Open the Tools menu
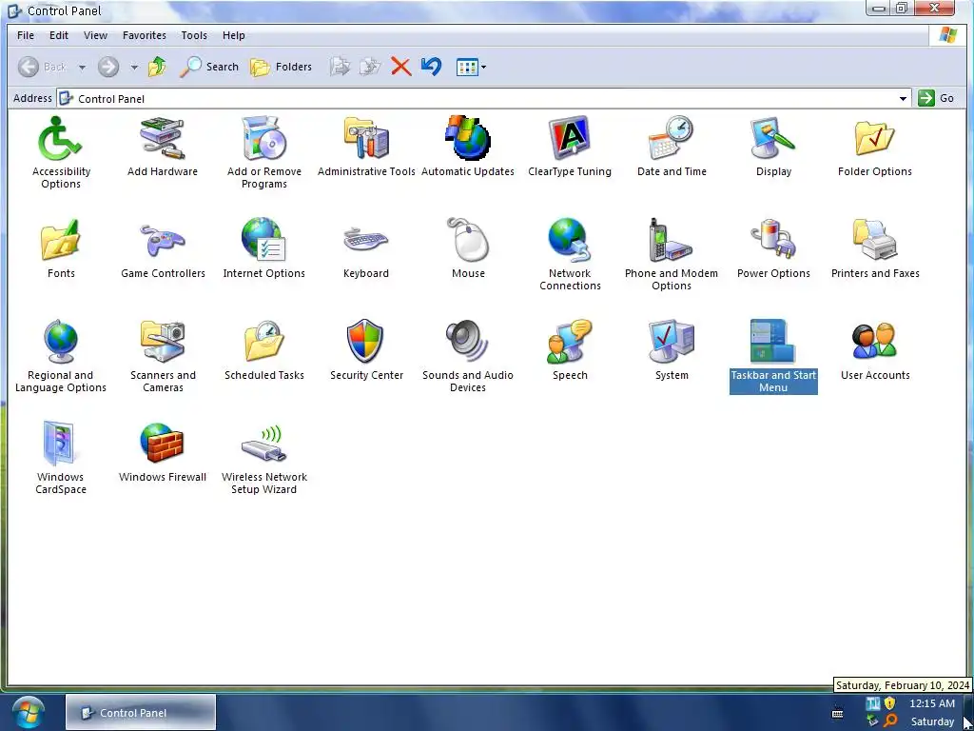The width and height of the screenshot is (974, 731). 194,35
